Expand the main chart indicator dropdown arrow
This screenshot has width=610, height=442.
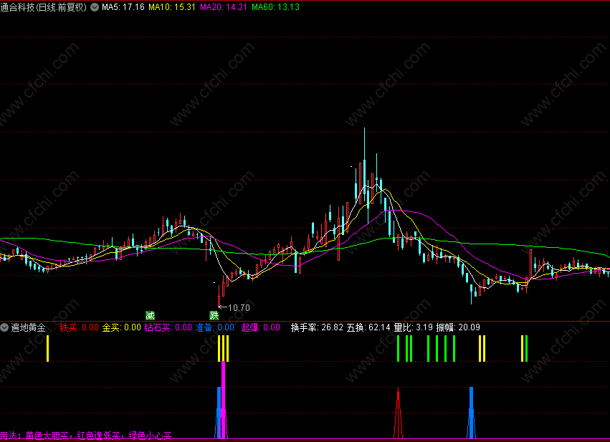pyautogui.click(x=95, y=7)
